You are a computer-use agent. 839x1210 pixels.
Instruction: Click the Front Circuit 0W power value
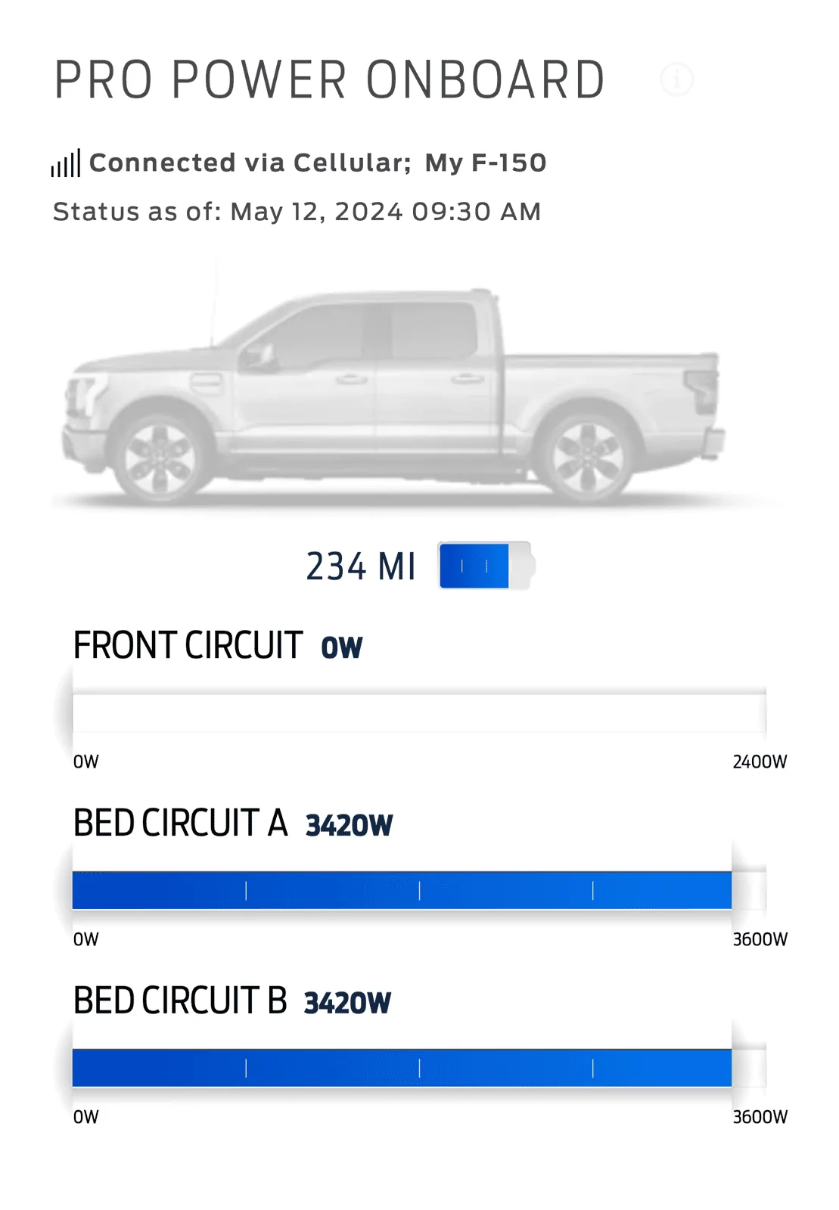(x=342, y=648)
